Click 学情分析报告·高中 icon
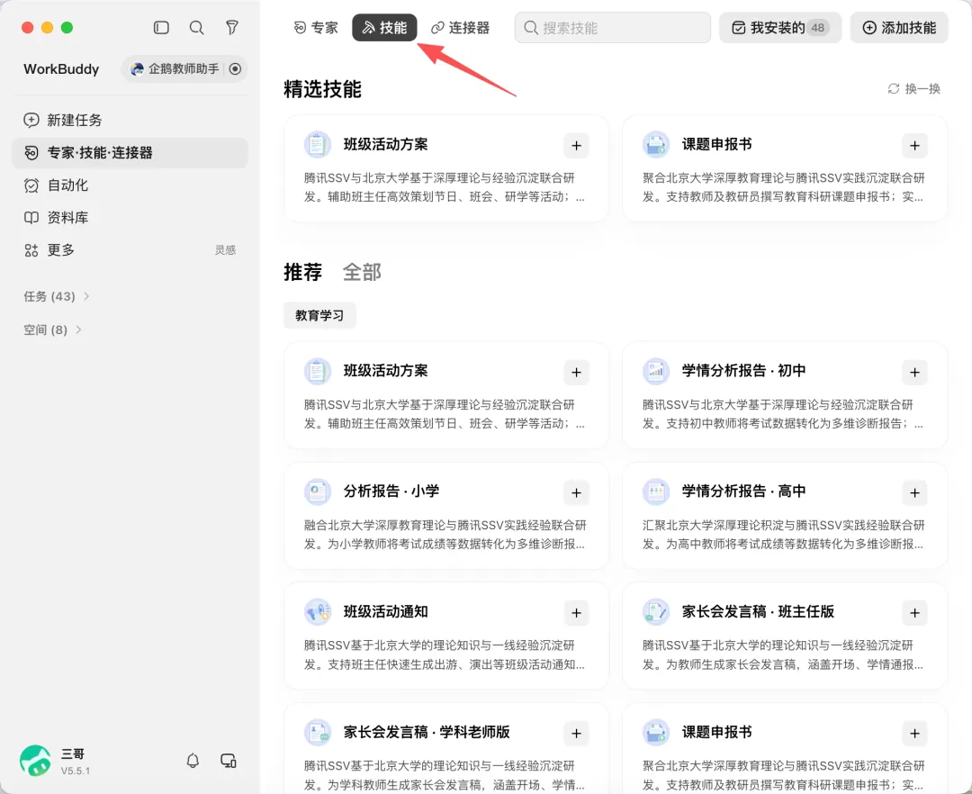 point(656,492)
